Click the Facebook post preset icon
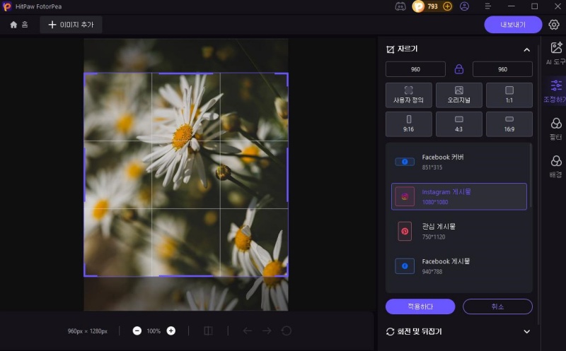566x351 pixels. tap(405, 266)
